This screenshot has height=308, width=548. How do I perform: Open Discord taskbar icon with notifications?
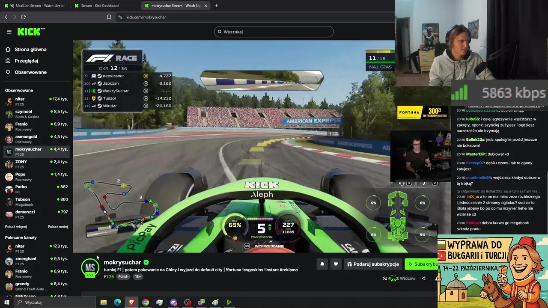(x=173, y=302)
